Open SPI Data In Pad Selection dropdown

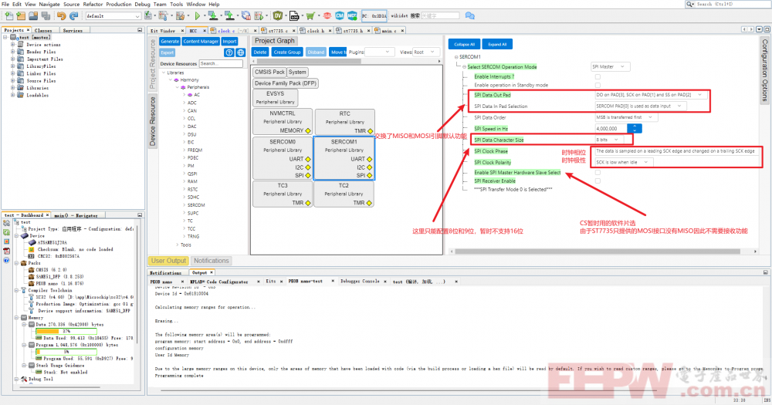click(641, 106)
